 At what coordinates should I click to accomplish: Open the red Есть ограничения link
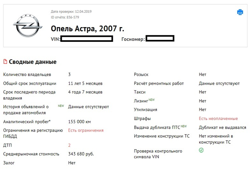(x=86, y=130)
